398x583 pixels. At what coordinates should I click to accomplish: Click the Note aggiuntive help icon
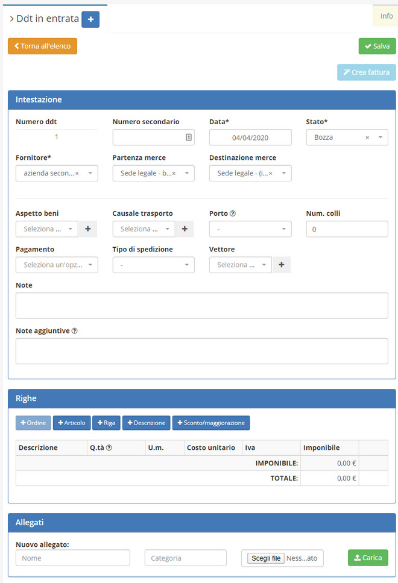74,331
